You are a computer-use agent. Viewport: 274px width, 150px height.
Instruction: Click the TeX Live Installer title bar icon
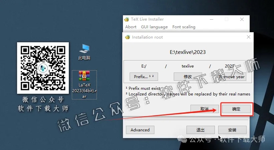pyautogui.click(x=127, y=19)
